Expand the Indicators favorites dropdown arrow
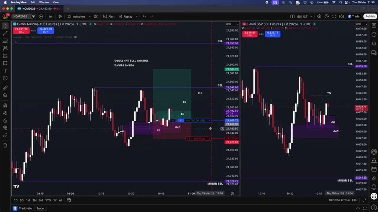The width and height of the screenshot is (378, 212). [89, 16]
